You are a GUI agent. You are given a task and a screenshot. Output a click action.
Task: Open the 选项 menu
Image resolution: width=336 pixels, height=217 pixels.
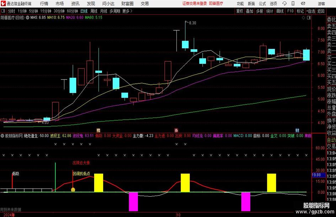273,4
